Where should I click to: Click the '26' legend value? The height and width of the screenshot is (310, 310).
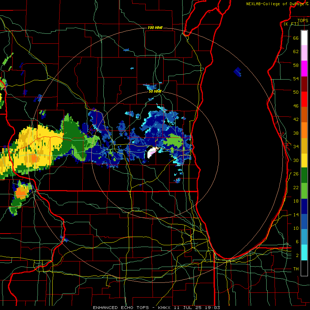[x=296, y=174]
